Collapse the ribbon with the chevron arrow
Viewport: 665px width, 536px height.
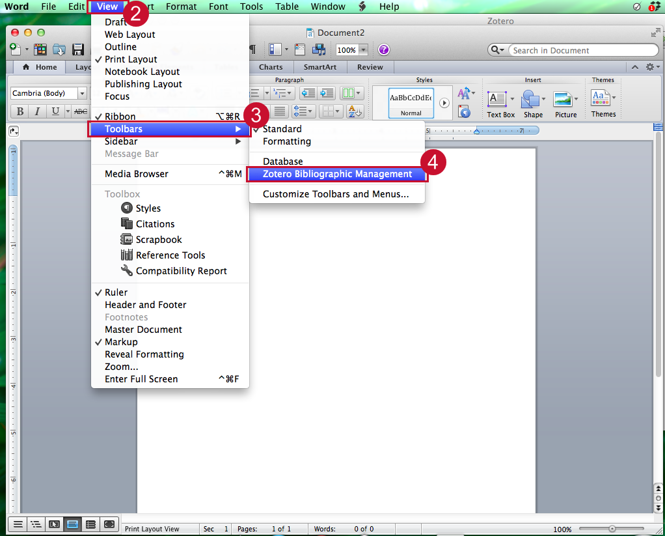[x=635, y=67]
